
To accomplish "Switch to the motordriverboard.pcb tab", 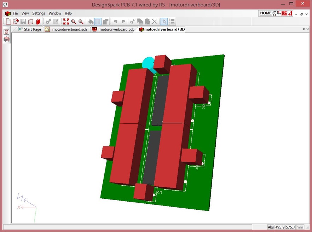I will click(x=114, y=29).
